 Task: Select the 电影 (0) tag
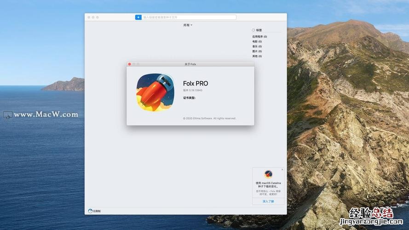coord(257,41)
